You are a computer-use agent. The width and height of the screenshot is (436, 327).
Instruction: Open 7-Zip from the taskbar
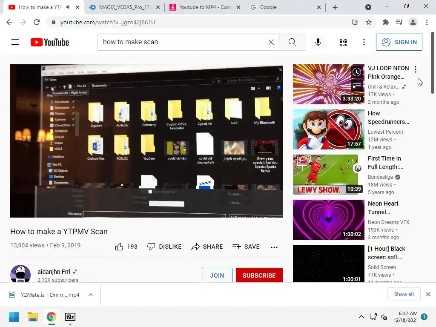coord(70,317)
